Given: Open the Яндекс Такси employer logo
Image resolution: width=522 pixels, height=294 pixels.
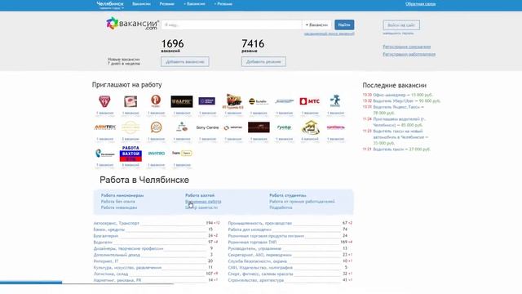Looking at the screenshot, I should click(182, 153).
